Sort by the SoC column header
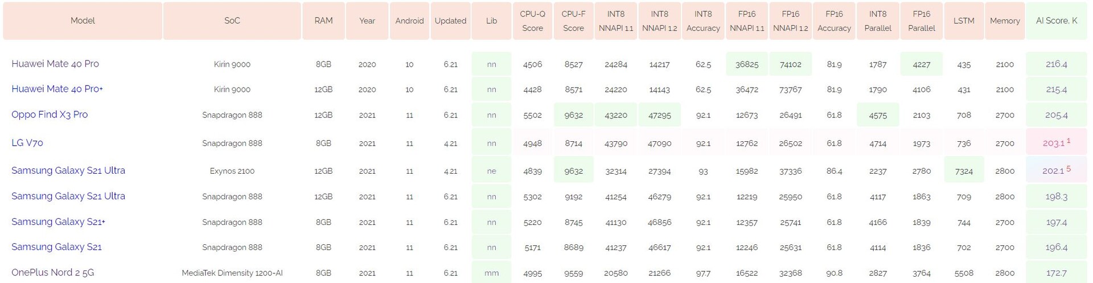Screen dimensions: 1093x283 pos(232,21)
